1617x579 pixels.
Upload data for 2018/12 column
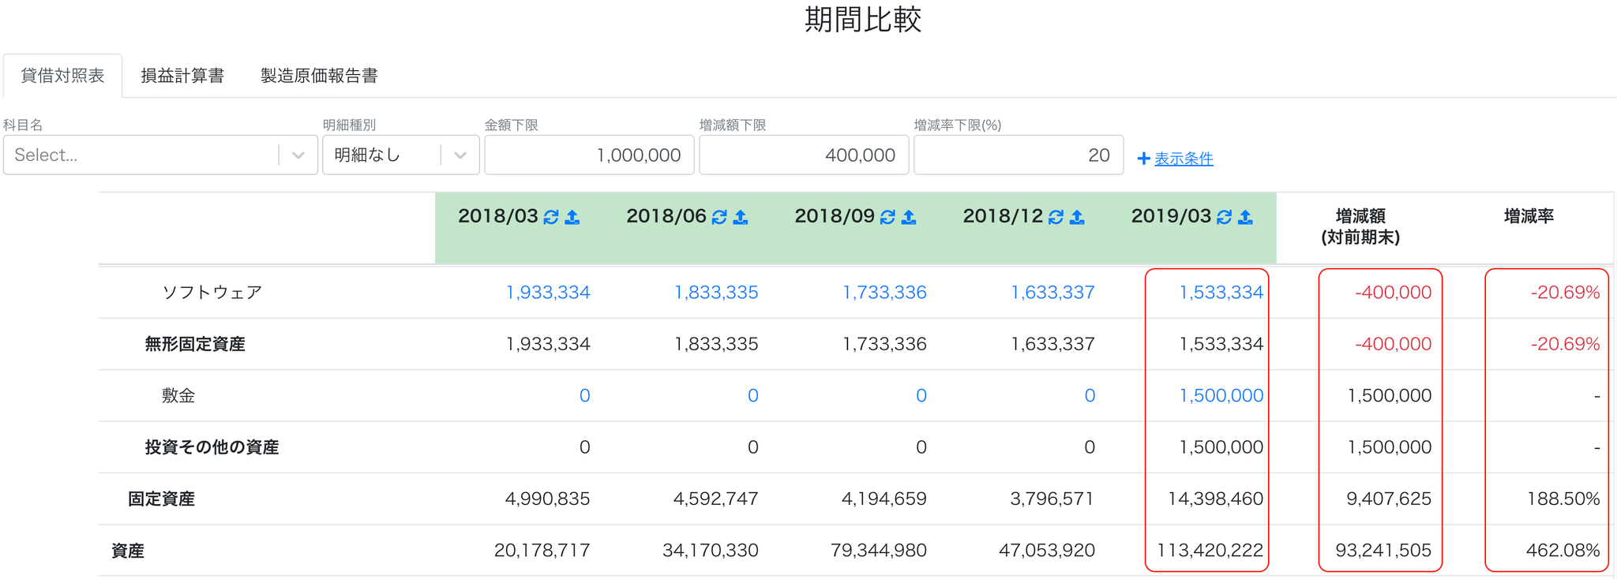(x=1077, y=217)
